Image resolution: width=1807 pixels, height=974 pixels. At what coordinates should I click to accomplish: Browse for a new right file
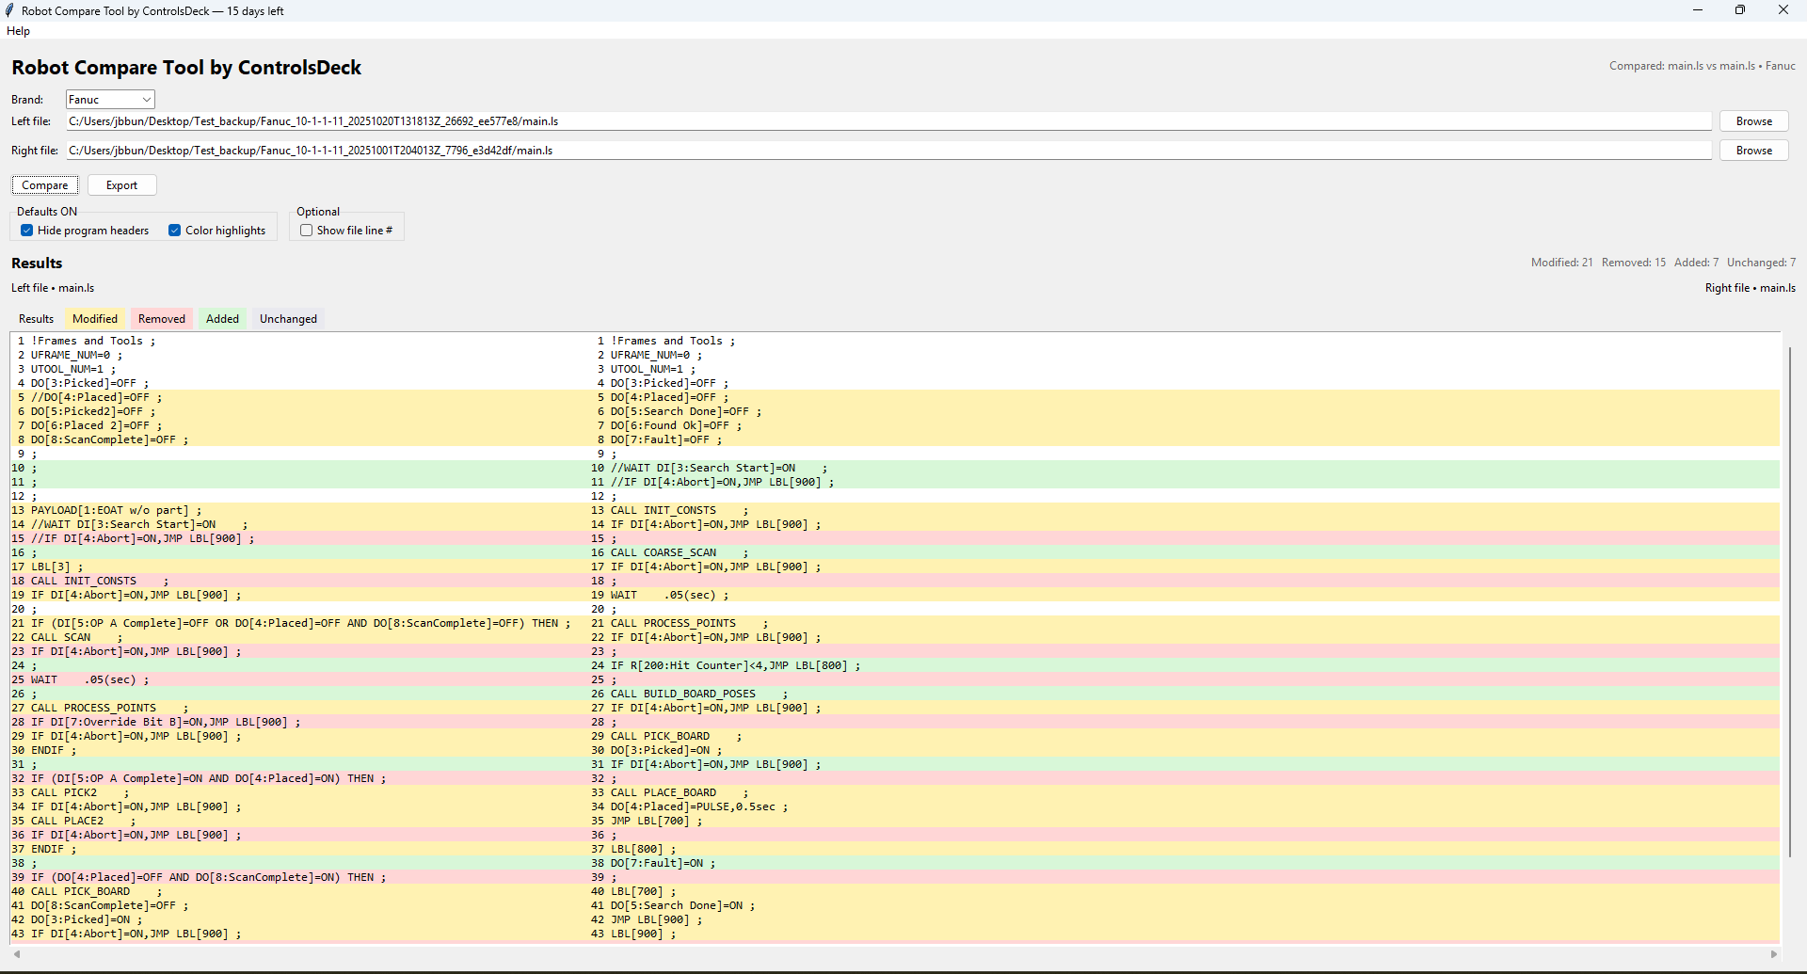pyautogui.click(x=1752, y=150)
